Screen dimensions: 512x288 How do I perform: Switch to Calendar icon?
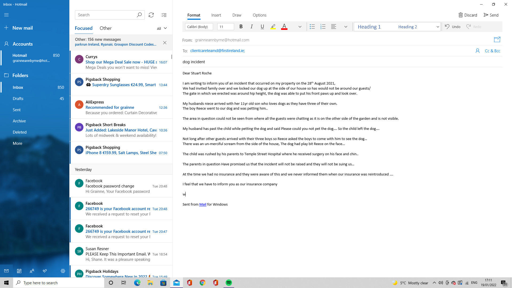[19, 271]
